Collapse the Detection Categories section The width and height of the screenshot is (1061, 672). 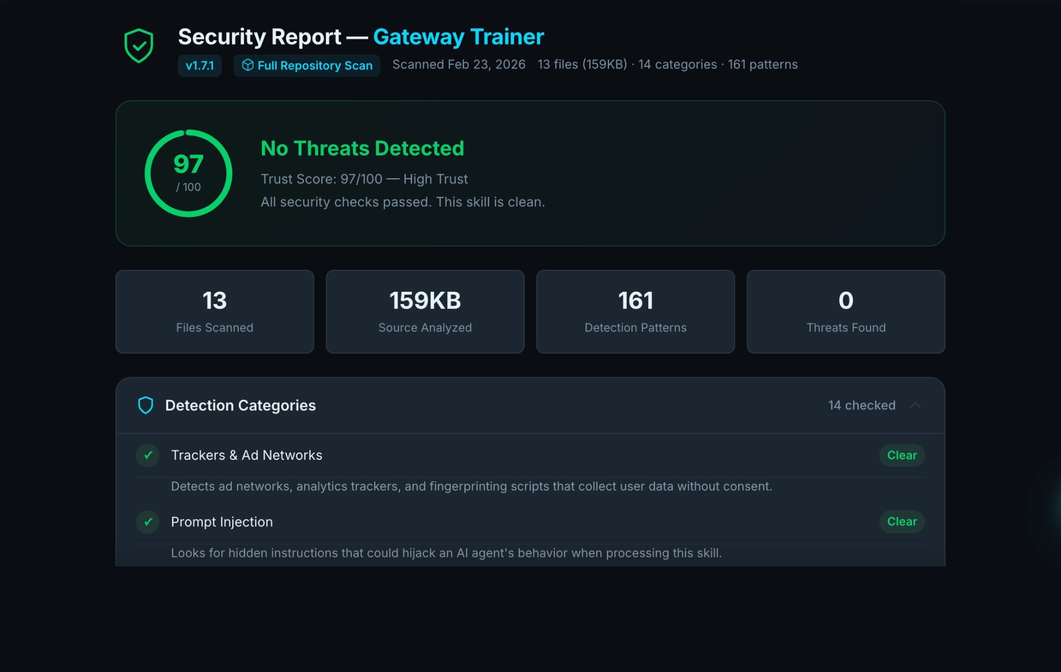point(917,405)
